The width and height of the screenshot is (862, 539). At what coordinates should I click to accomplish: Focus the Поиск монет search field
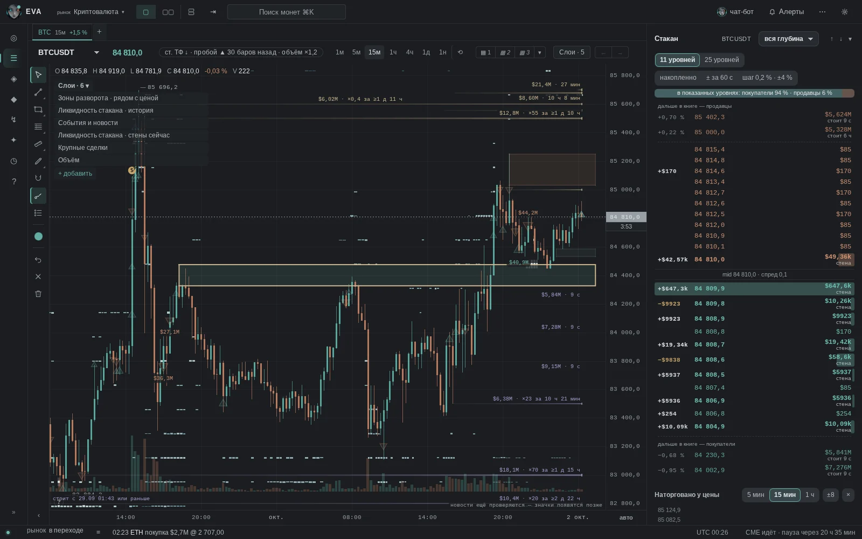287,12
